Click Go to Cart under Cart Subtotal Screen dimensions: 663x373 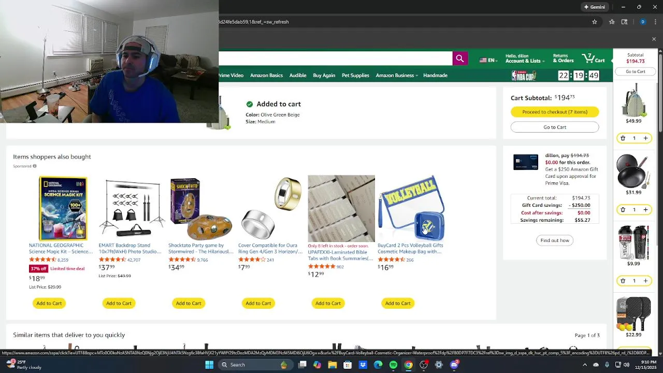tap(555, 127)
